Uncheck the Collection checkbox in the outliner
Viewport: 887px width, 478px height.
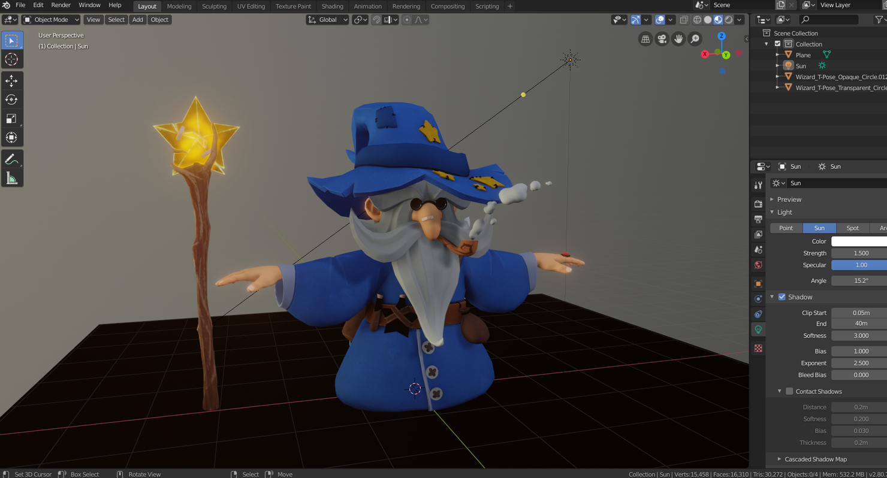click(x=777, y=44)
